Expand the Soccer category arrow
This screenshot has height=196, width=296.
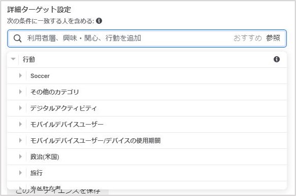click(x=20, y=75)
